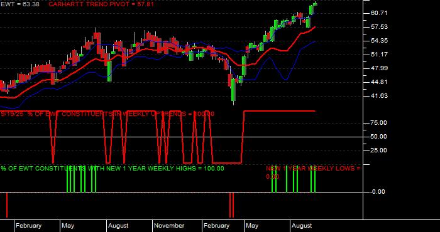Select the 54.35 price axis label
The image size is (440, 232).
[379, 41]
